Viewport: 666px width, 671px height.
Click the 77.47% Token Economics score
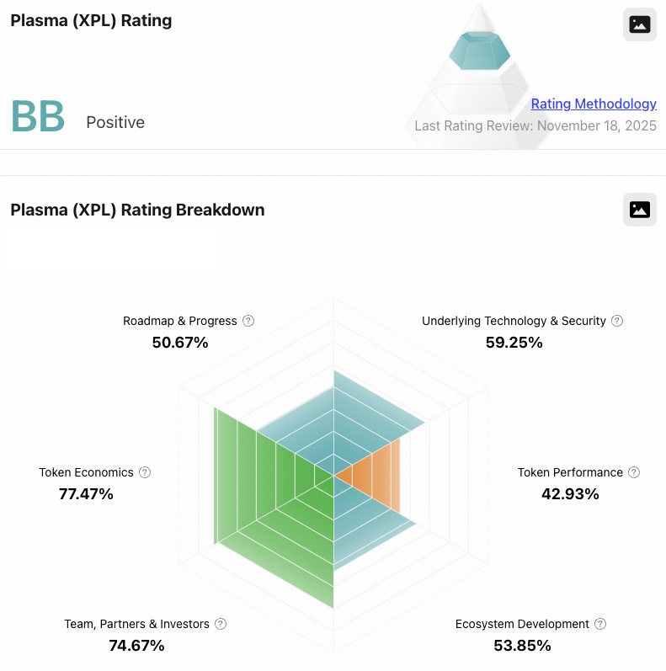86,494
